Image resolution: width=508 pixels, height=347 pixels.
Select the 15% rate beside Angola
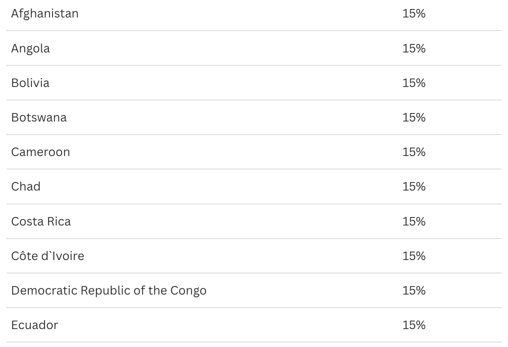click(414, 48)
